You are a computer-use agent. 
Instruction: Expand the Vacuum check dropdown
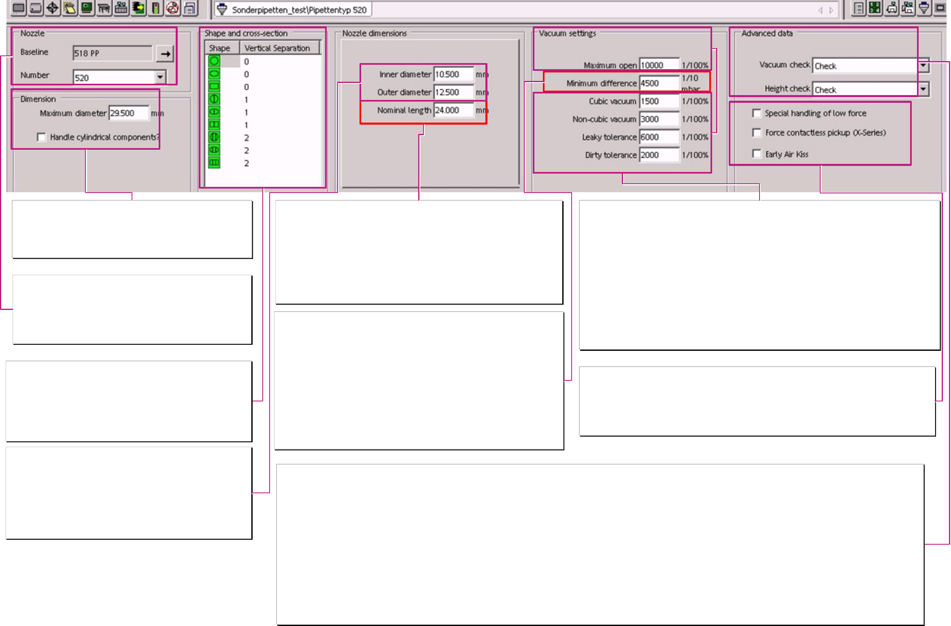923,65
